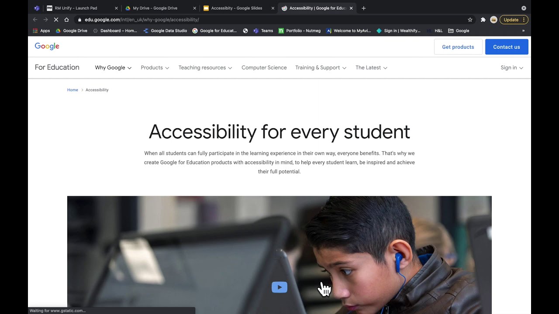Open the H&L bookmark
Viewport: 559px width, 314px height.
coord(435,31)
